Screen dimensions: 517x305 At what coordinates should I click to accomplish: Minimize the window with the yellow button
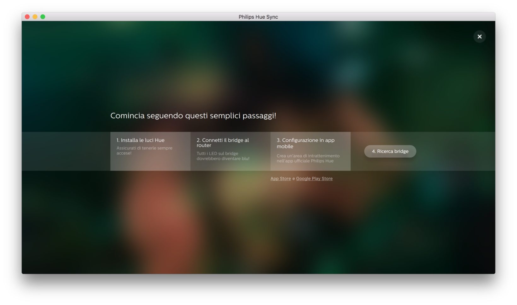pyautogui.click(x=35, y=17)
